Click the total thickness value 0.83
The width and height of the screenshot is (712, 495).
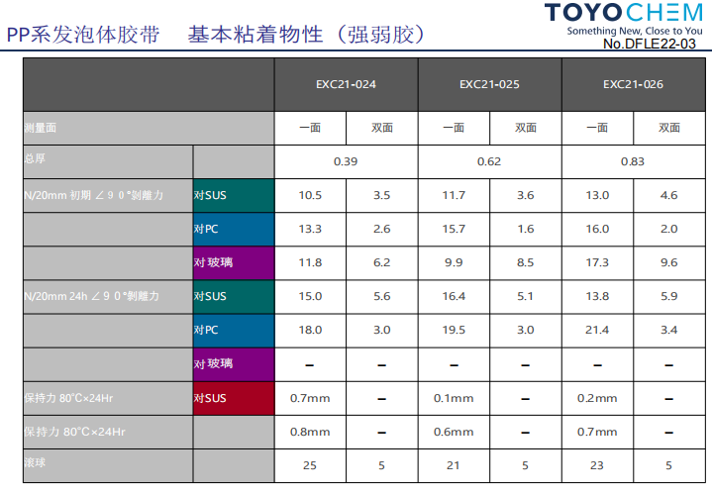tap(633, 160)
